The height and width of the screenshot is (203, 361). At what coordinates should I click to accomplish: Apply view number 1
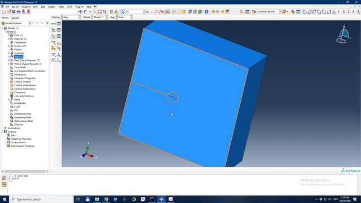pyautogui.click(x=338, y=11)
